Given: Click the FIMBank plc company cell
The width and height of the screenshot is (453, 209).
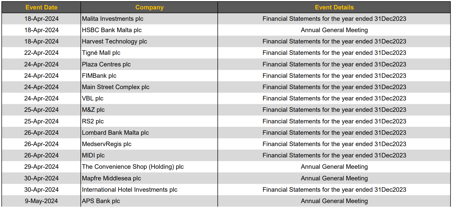Looking at the screenshot, I should pyautogui.click(x=149, y=76).
